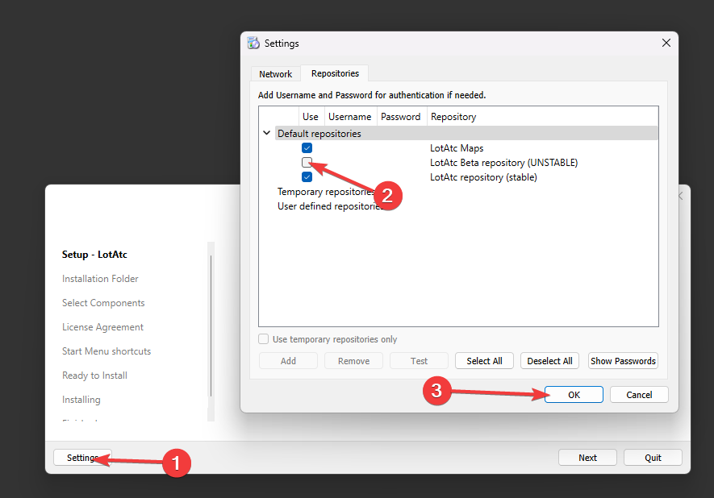
Task: Click the Repository column header
Action: tap(542, 116)
